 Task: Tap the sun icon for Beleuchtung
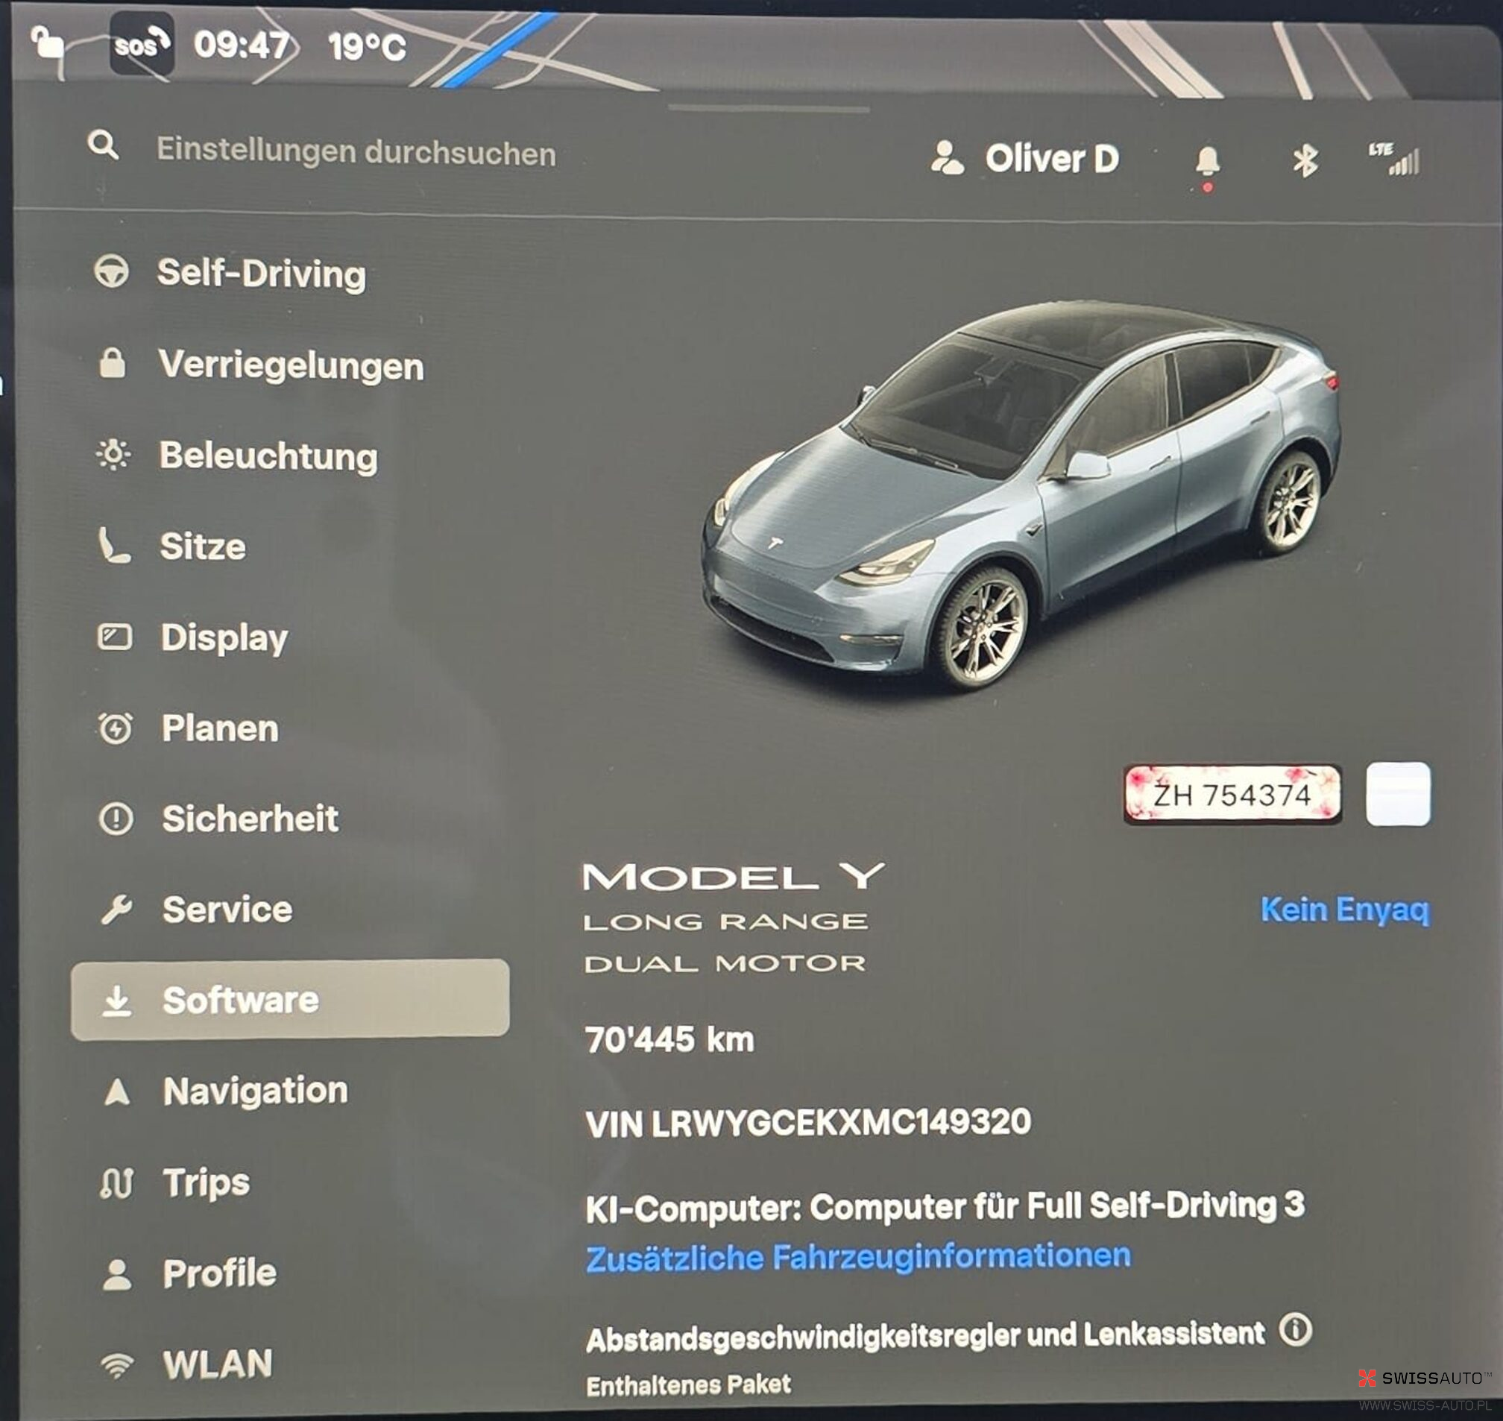[x=113, y=455]
